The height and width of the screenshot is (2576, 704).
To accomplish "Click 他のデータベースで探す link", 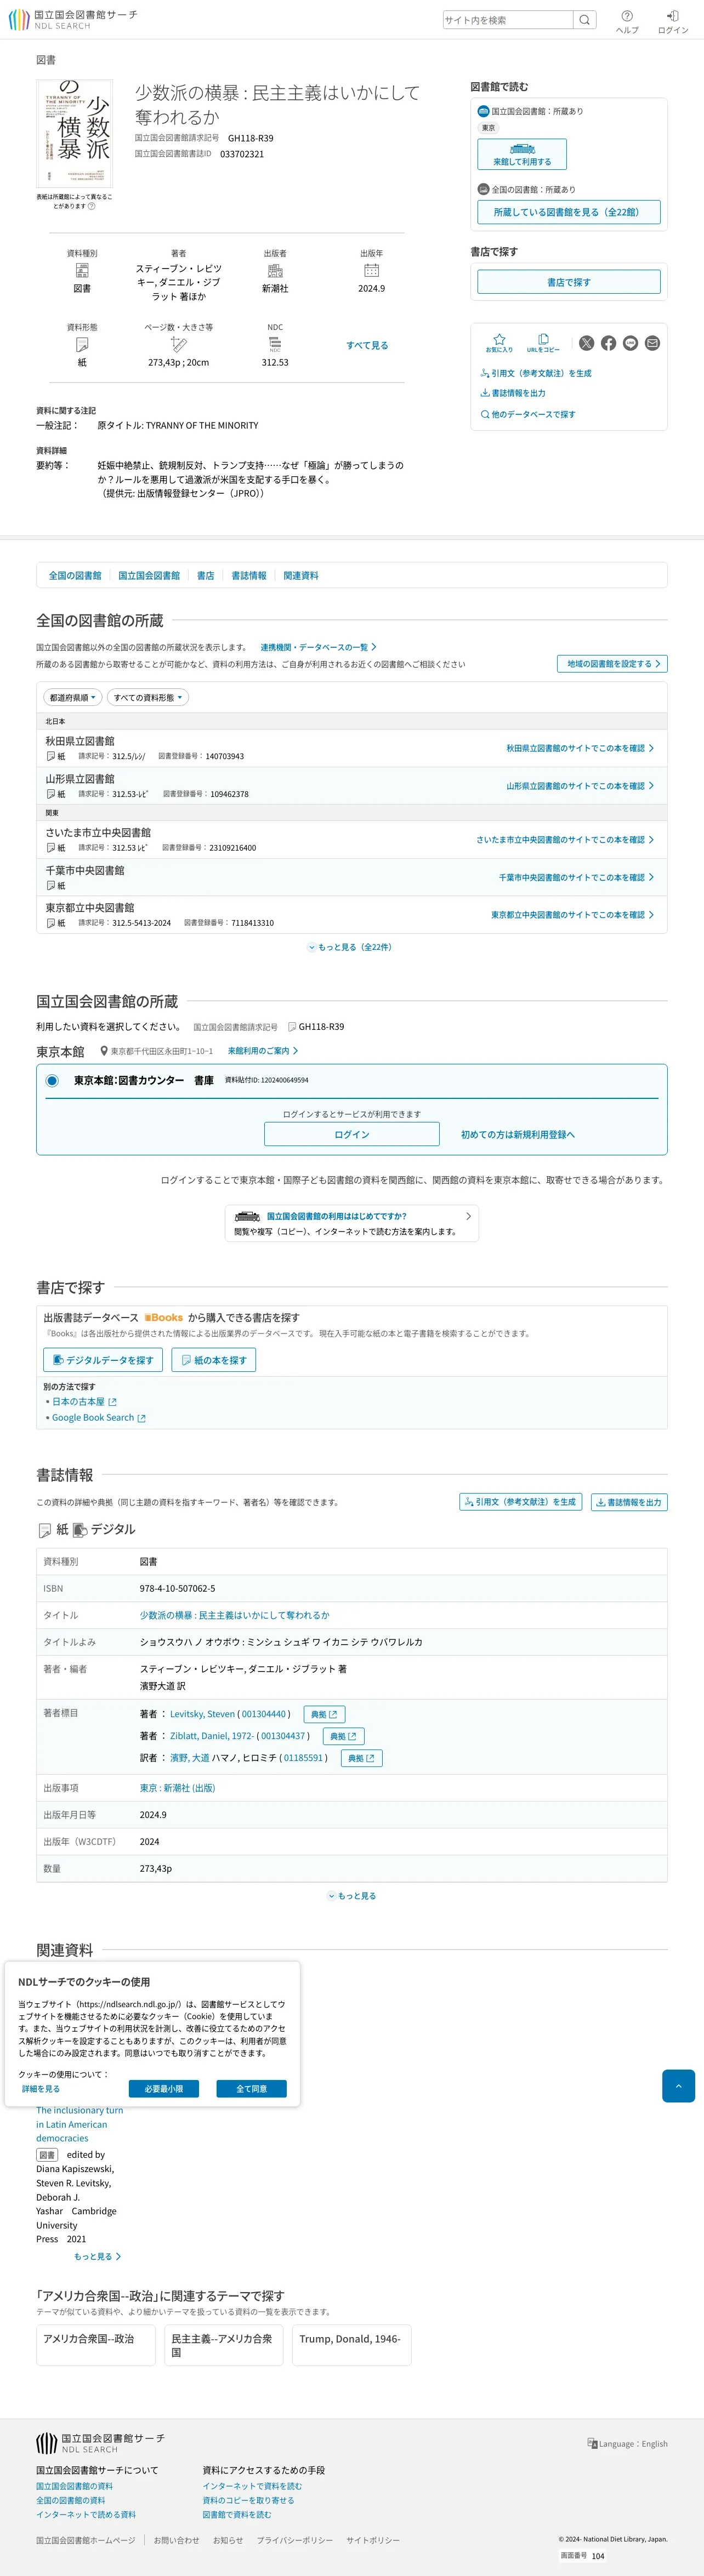I will click(x=528, y=414).
